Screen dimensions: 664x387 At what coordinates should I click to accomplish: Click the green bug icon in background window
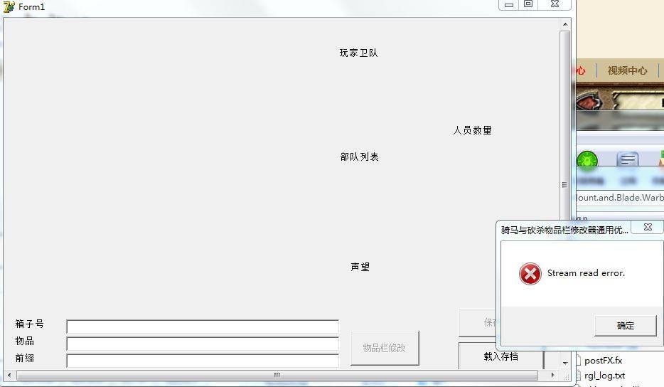587,161
